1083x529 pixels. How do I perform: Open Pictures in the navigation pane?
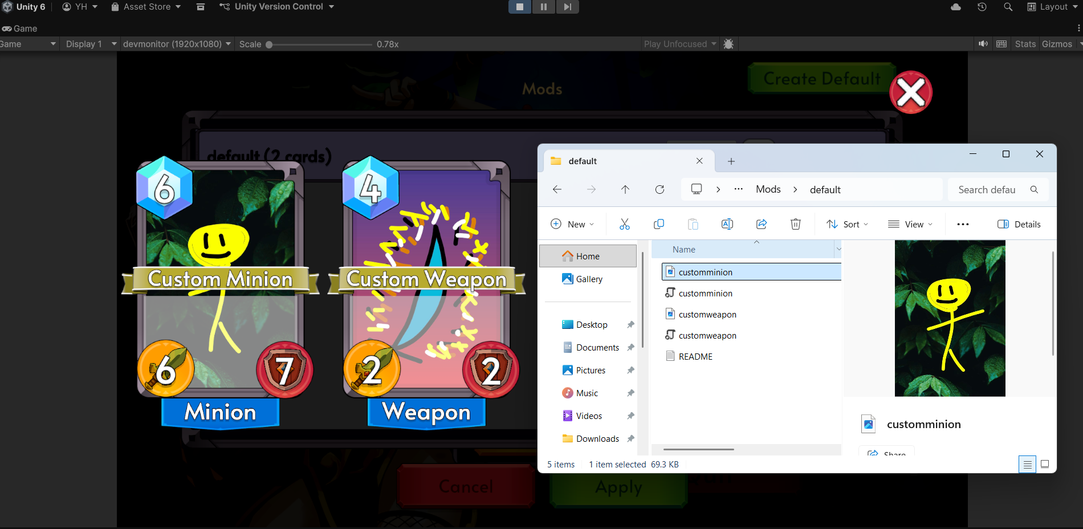point(588,370)
